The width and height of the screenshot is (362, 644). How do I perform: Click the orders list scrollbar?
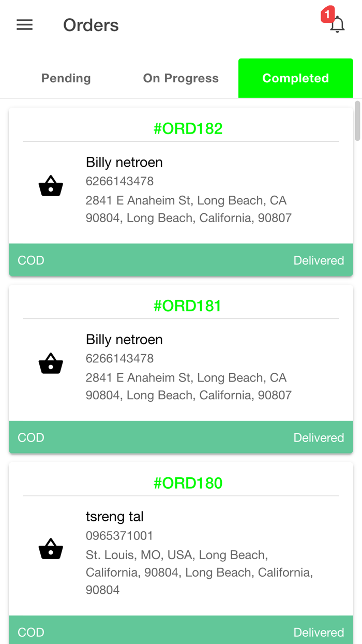tap(357, 121)
